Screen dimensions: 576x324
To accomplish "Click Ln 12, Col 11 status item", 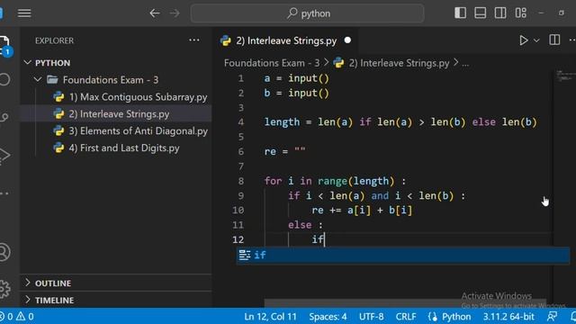I will (x=270, y=316).
